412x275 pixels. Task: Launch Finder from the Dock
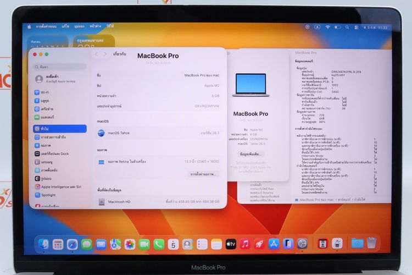(x=43, y=244)
